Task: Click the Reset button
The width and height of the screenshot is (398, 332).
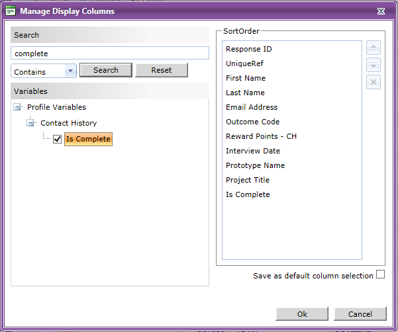Action: click(162, 70)
